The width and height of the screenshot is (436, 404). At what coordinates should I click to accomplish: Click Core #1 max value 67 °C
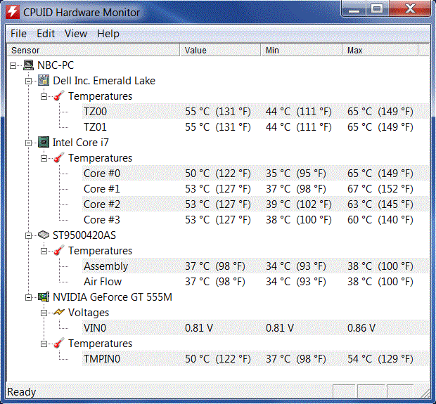pyautogui.click(x=380, y=189)
